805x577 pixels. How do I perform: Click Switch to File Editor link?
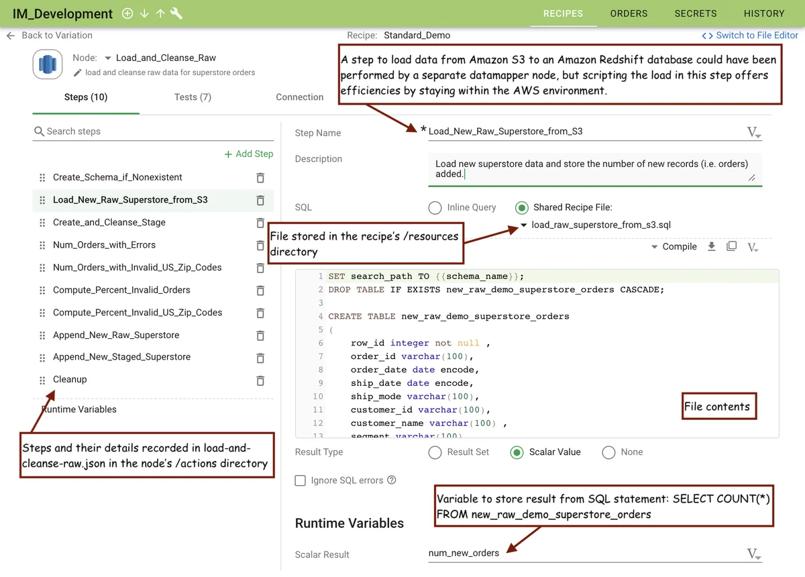point(750,36)
